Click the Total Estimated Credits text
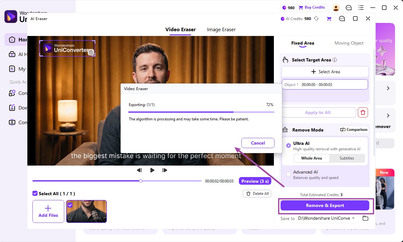This screenshot has height=242, width=403. [321, 195]
